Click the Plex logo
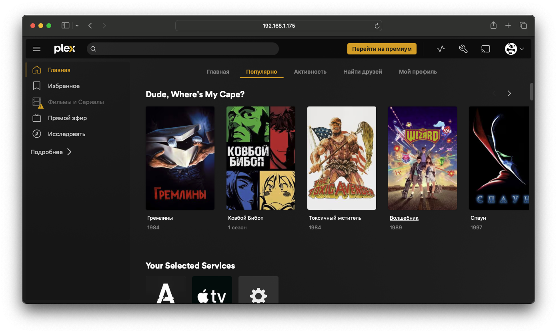 64,49
